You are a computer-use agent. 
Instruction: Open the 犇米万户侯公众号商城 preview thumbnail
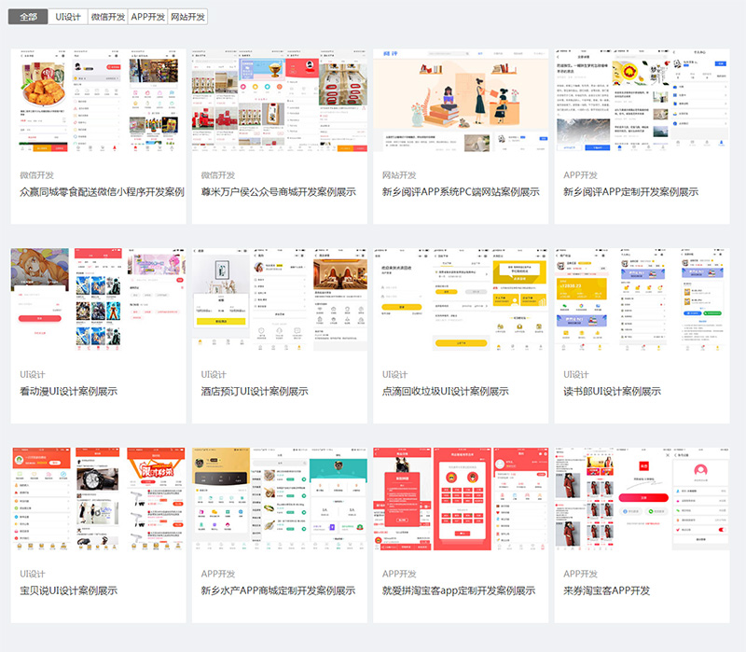[x=279, y=101]
